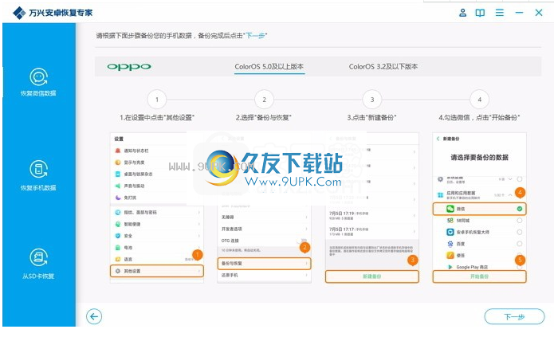Click 开发者选项 row

pyautogui.click(x=265, y=229)
